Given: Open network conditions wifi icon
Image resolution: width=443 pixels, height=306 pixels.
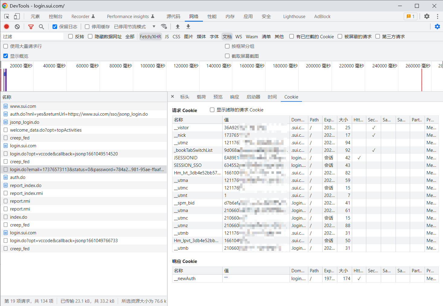Looking at the screenshot, I should coord(164,27).
